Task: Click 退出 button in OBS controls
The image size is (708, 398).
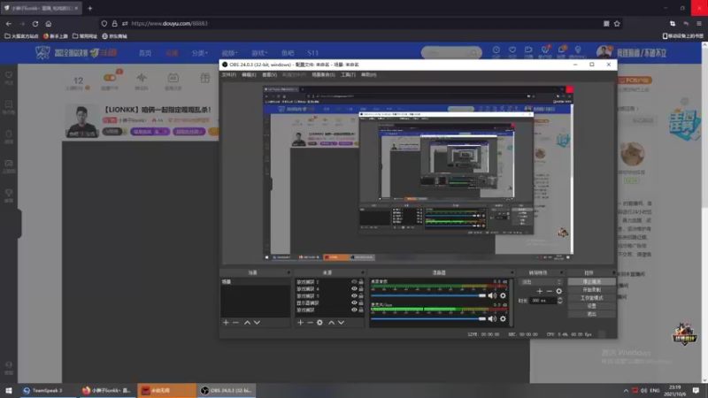Action: pyautogui.click(x=591, y=314)
